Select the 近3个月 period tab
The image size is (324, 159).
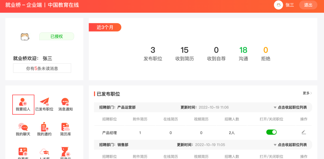click(x=105, y=27)
